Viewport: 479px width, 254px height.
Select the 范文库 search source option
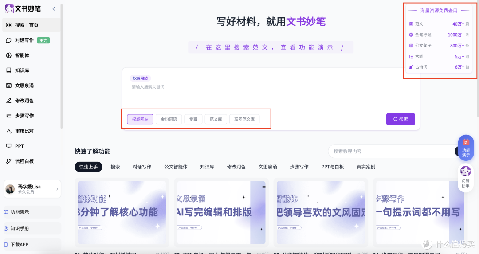(x=216, y=119)
